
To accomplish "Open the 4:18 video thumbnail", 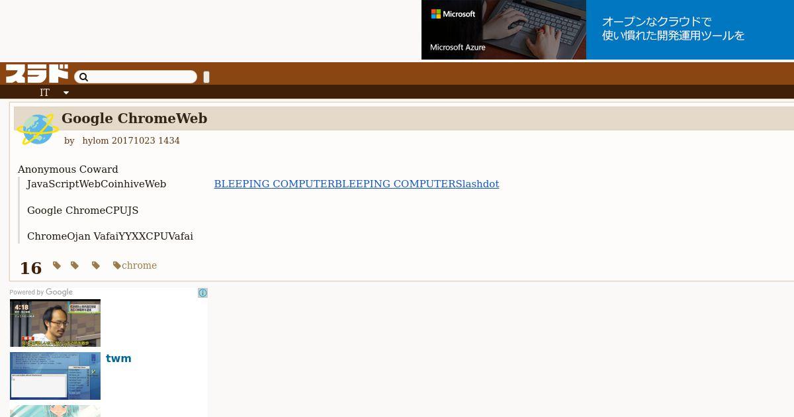I will point(55,323).
